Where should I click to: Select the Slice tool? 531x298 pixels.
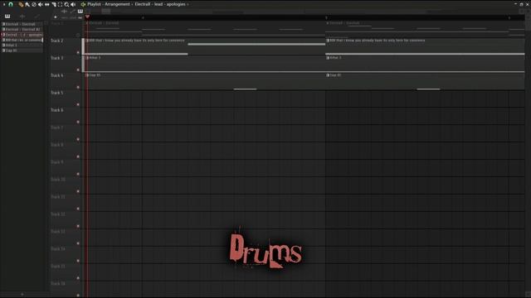point(53,4)
